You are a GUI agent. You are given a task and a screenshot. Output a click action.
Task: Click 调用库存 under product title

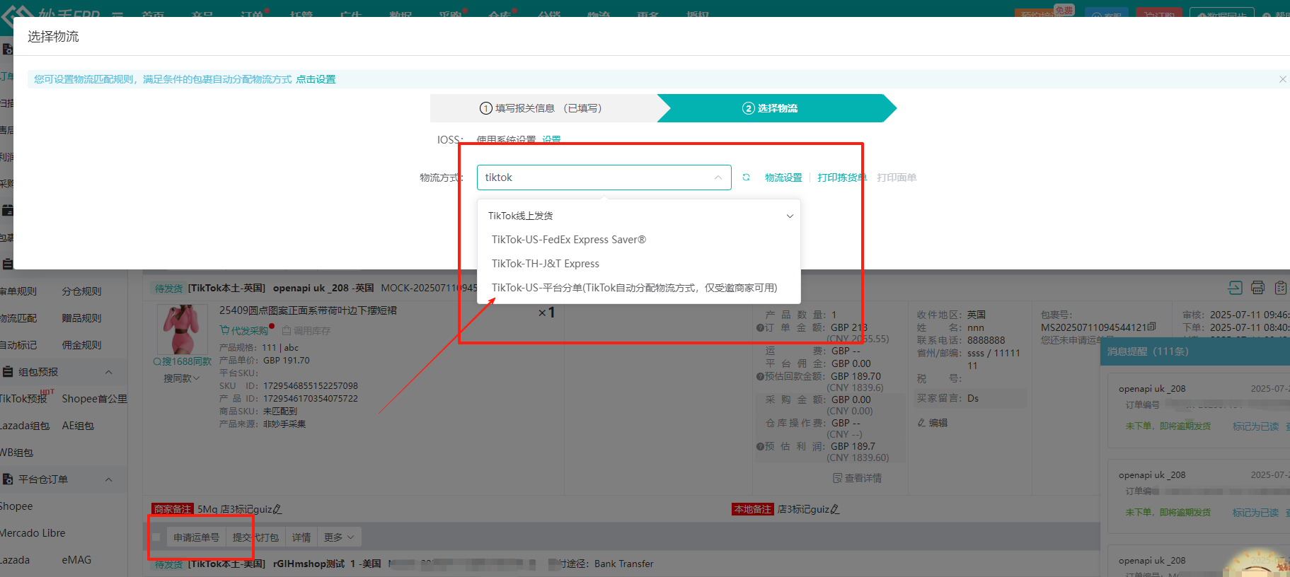click(x=306, y=330)
